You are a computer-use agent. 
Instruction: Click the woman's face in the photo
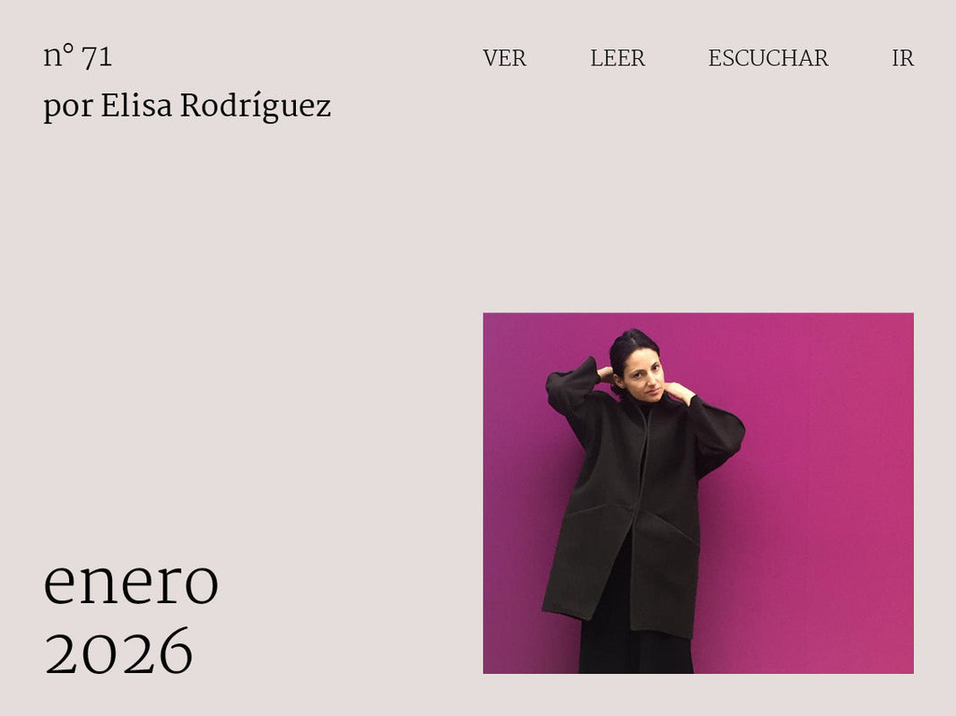[x=645, y=373]
